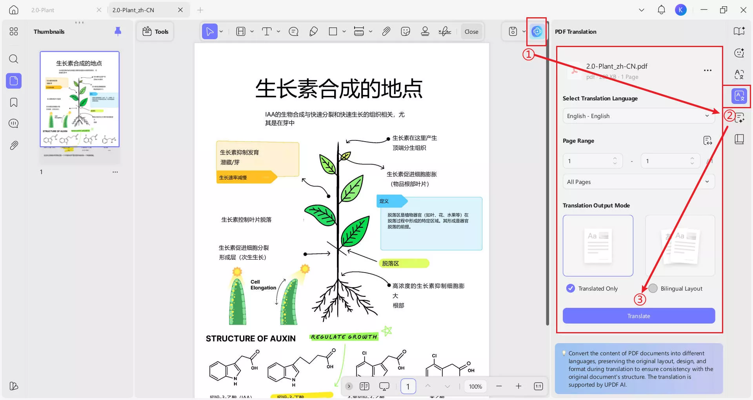Screen dimensions: 753x400
Task: Open the Attach file tool
Action: (x=386, y=31)
